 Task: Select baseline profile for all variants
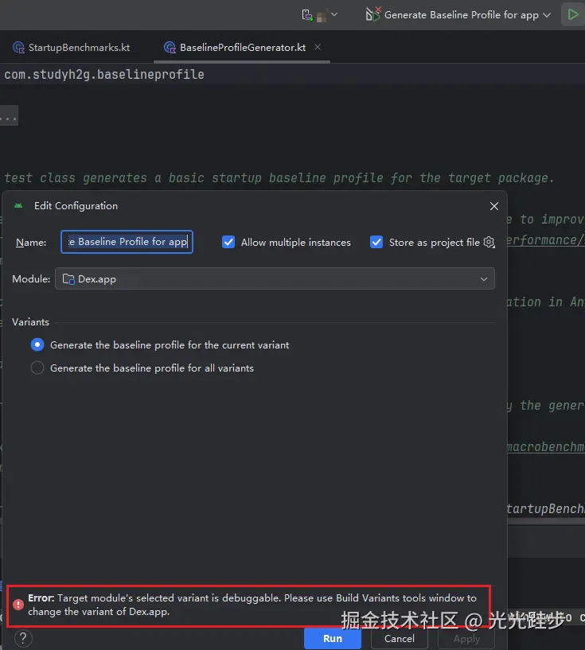coord(37,368)
